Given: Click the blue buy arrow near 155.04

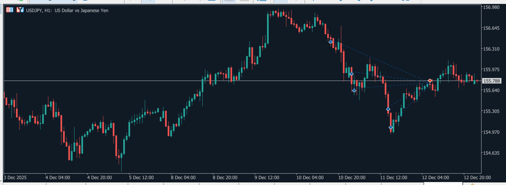Looking at the screenshot, I should tap(391, 128).
